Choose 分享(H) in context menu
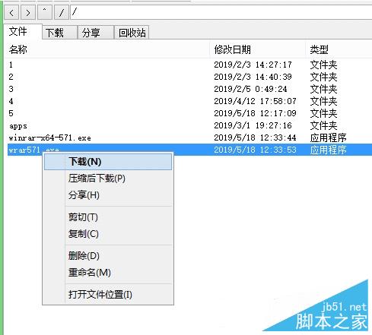The width and height of the screenshot is (372, 335). pos(108,195)
